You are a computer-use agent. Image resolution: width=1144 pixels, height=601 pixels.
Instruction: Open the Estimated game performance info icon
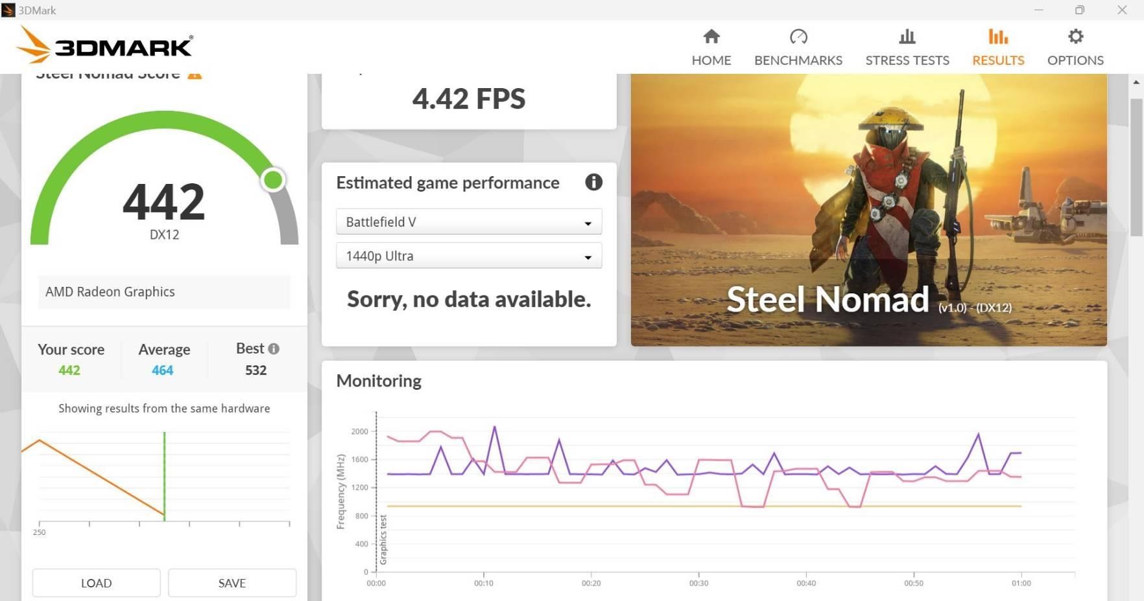click(593, 183)
